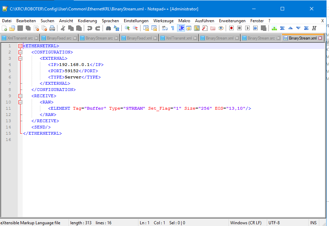
Task: Open Folder as Workspace icon
Action: tap(213, 28)
